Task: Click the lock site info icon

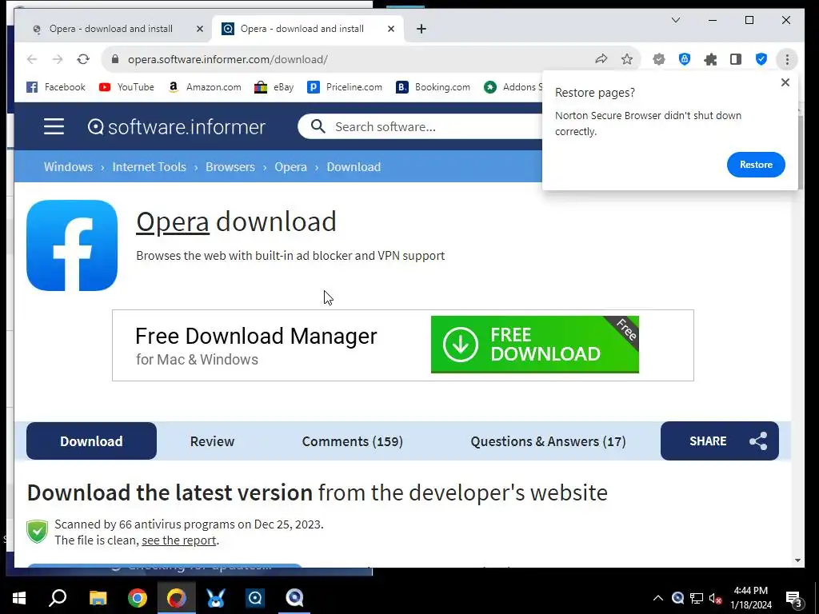Action: click(115, 59)
